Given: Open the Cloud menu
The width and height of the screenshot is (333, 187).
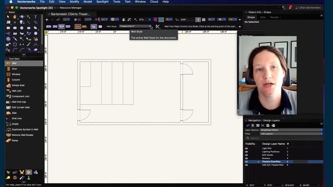Looking at the screenshot, I should pyautogui.click(x=154, y=2).
